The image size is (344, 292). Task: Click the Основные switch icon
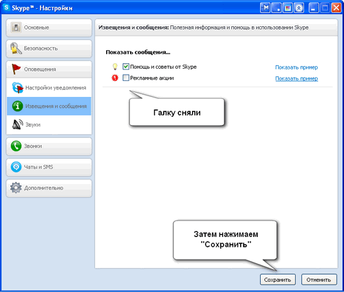(16, 27)
